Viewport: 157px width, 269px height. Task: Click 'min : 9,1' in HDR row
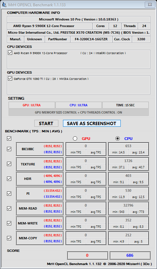118,182
